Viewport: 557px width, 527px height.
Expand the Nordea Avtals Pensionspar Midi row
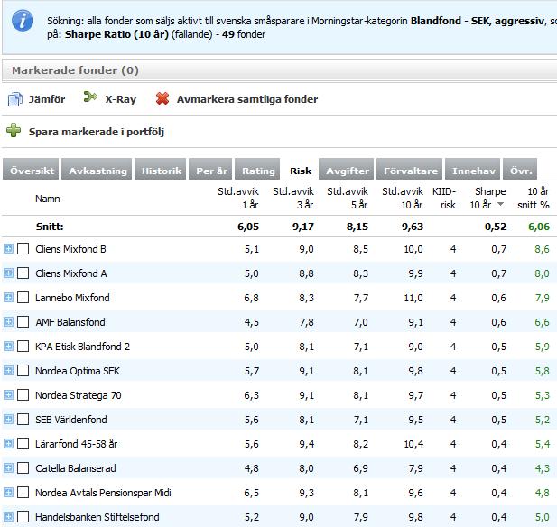[8, 492]
